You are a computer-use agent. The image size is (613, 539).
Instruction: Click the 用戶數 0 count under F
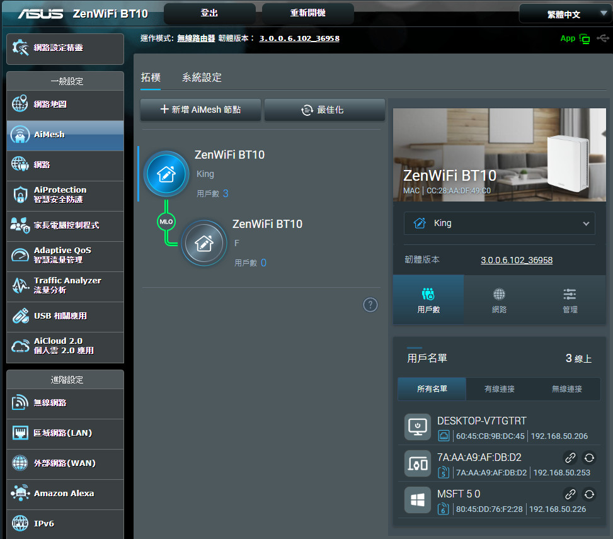pyautogui.click(x=250, y=263)
